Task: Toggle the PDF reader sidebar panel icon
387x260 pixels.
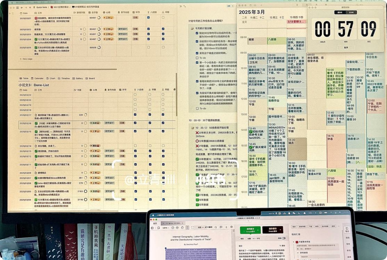Action: point(152,228)
